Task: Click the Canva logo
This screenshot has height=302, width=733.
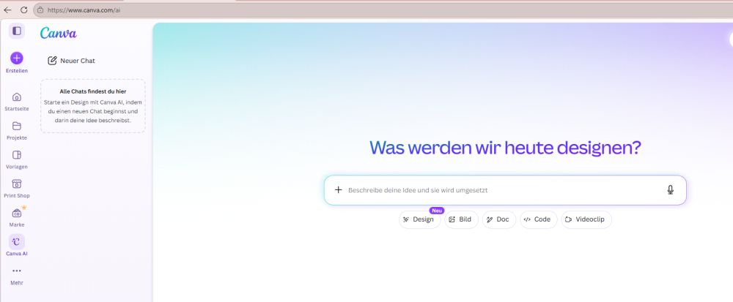Action: [x=59, y=33]
